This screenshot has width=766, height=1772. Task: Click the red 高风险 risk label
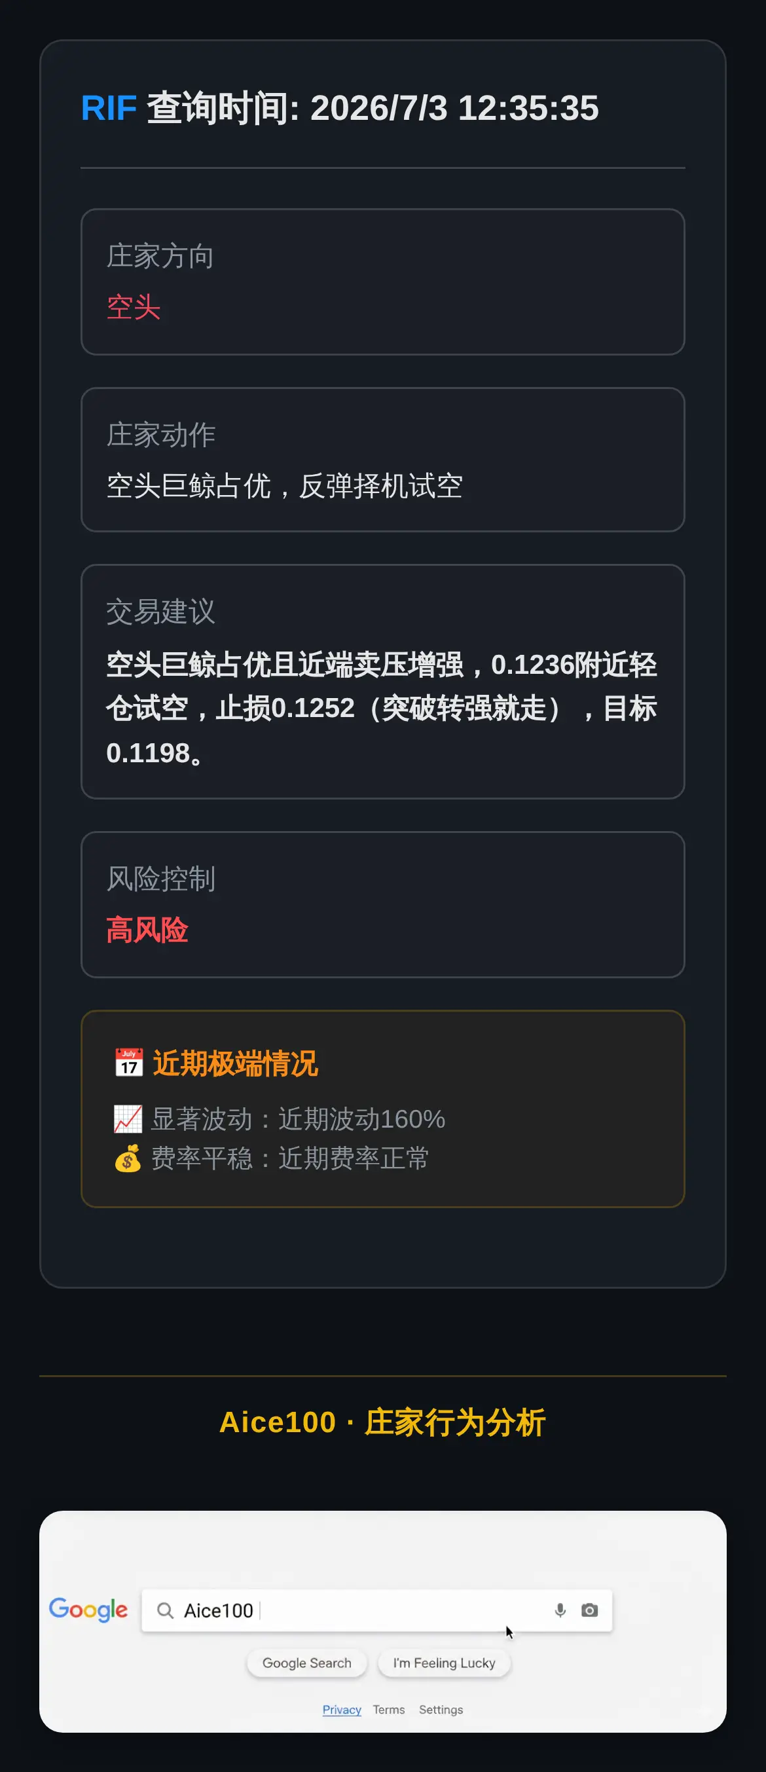(x=147, y=929)
